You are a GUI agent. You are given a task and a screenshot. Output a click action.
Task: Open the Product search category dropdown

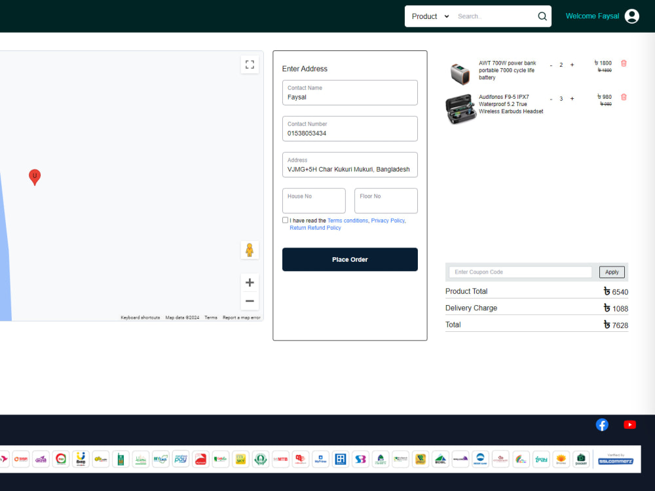(430, 16)
